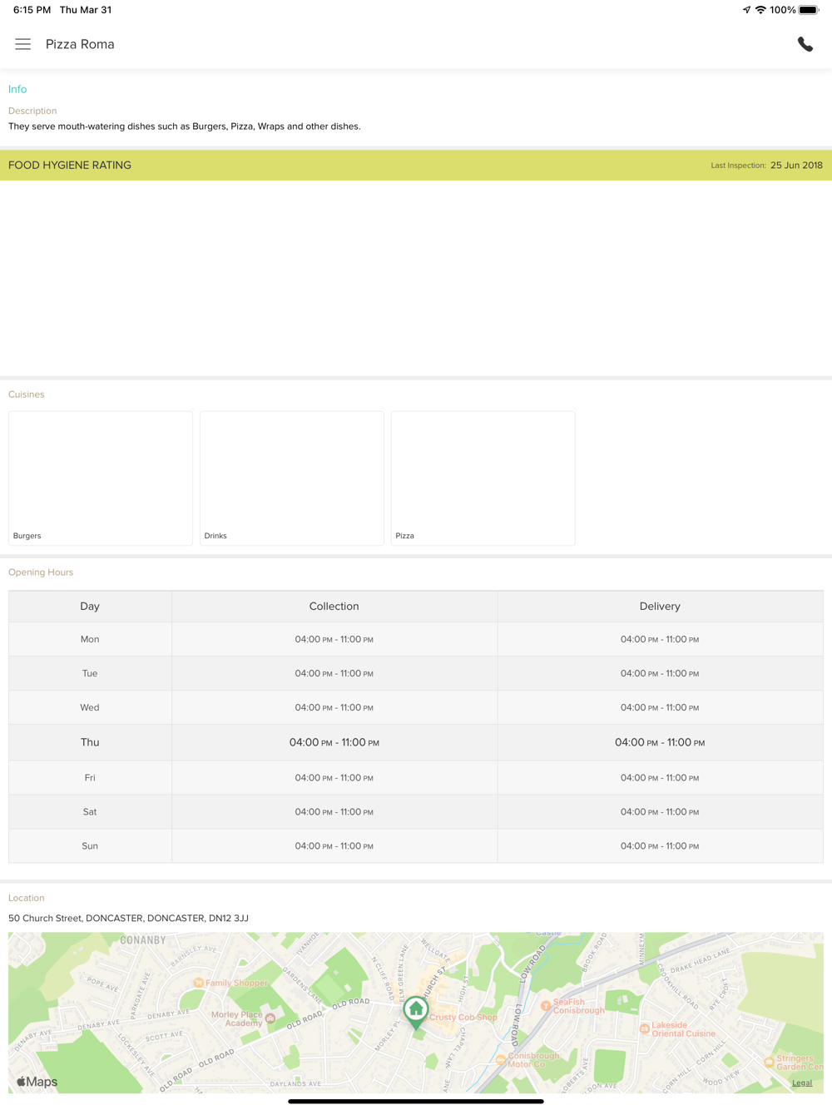Tap the green home map pin
Screen dimensions: 832x1110
click(415, 1012)
